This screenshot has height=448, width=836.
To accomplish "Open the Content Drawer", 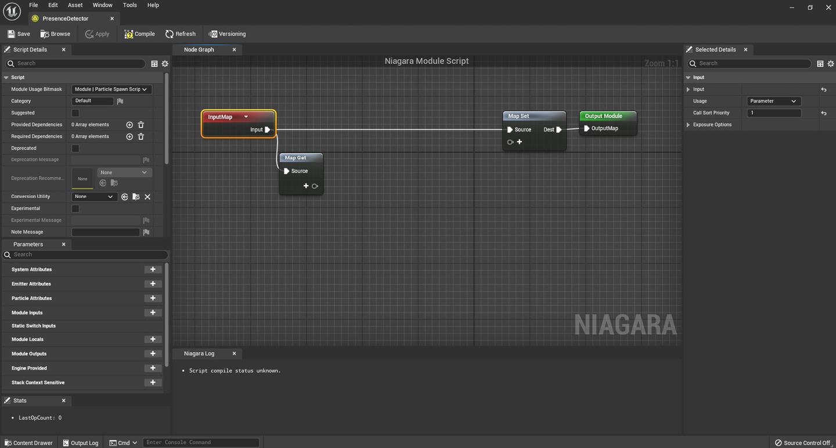I will (x=28, y=442).
